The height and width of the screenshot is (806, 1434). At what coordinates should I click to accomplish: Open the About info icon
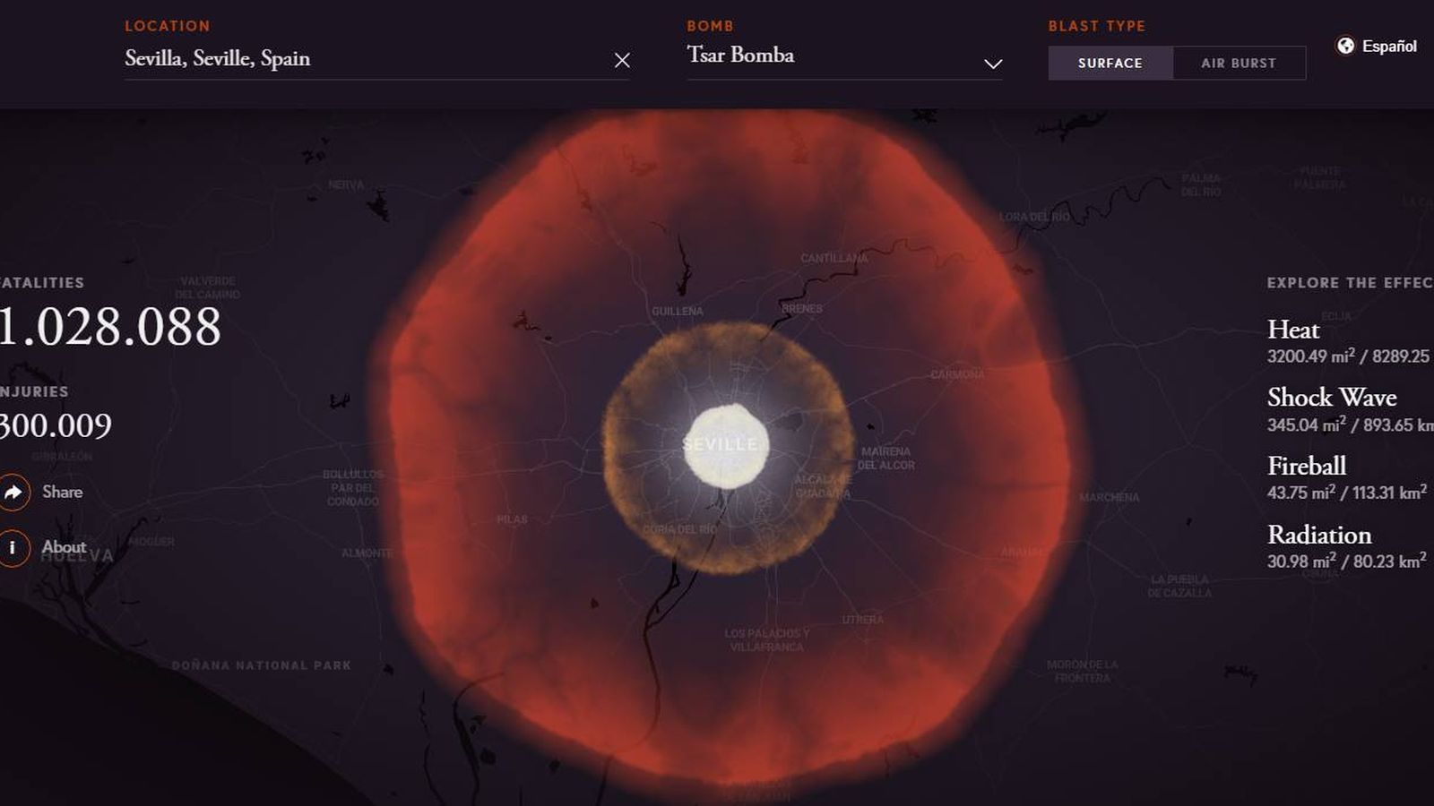(x=13, y=547)
